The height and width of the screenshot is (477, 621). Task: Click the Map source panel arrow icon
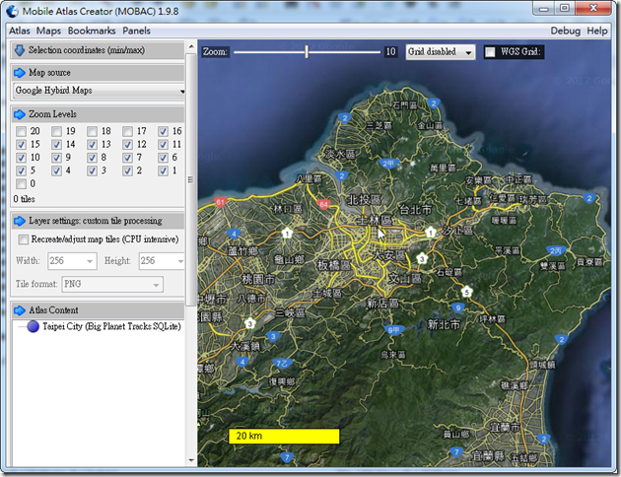20,73
